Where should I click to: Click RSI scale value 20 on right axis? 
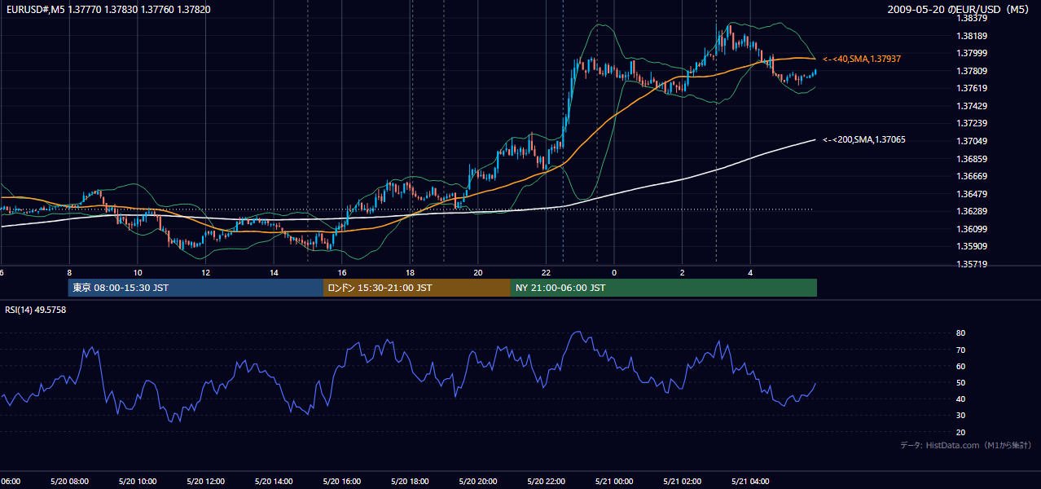961,432
